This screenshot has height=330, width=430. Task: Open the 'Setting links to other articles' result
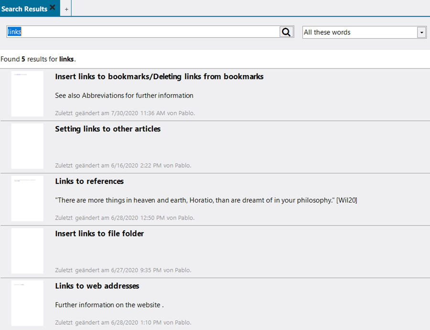107,129
